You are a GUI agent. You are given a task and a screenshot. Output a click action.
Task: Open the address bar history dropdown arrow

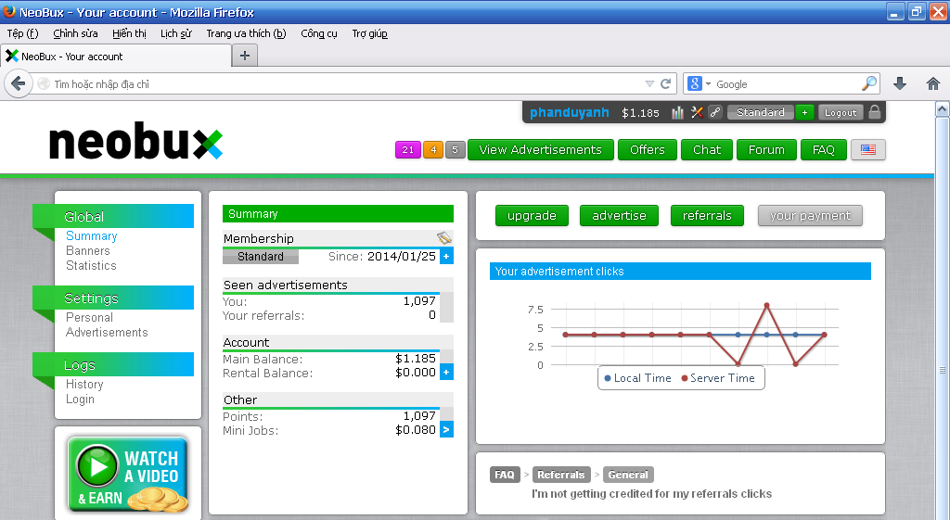coord(649,83)
